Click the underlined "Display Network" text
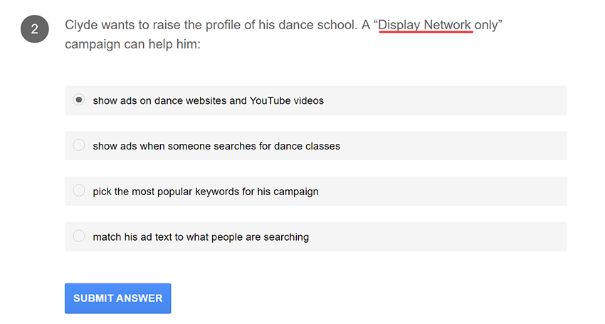Image resolution: width=605 pixels, height=324 pixels. point(425,25)
